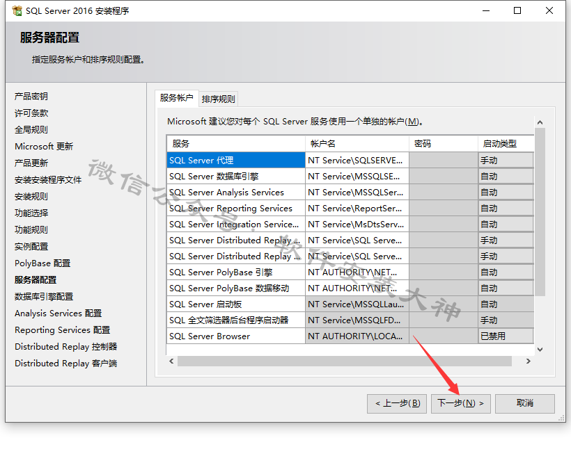571x456 pixels.
Task: Open the 排序规则 tab
Action: pyautogui.click(x=219, y=99)
